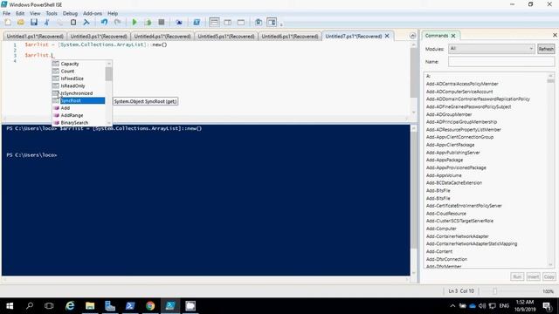Open the Windows Start menu

coord(10,306)
